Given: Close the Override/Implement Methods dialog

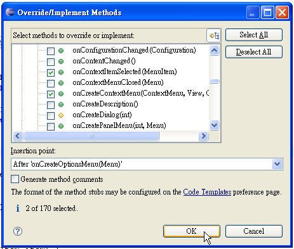Looking at the screenshot, I should coord(282,12).
